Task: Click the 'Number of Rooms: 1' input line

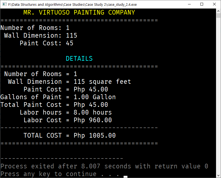Action: point(35,28)
